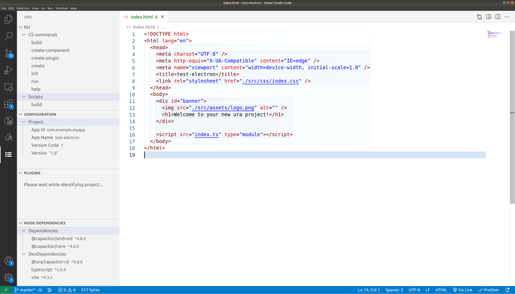Select the help CLI command
The image size is (515, 294).
[68, 89]
